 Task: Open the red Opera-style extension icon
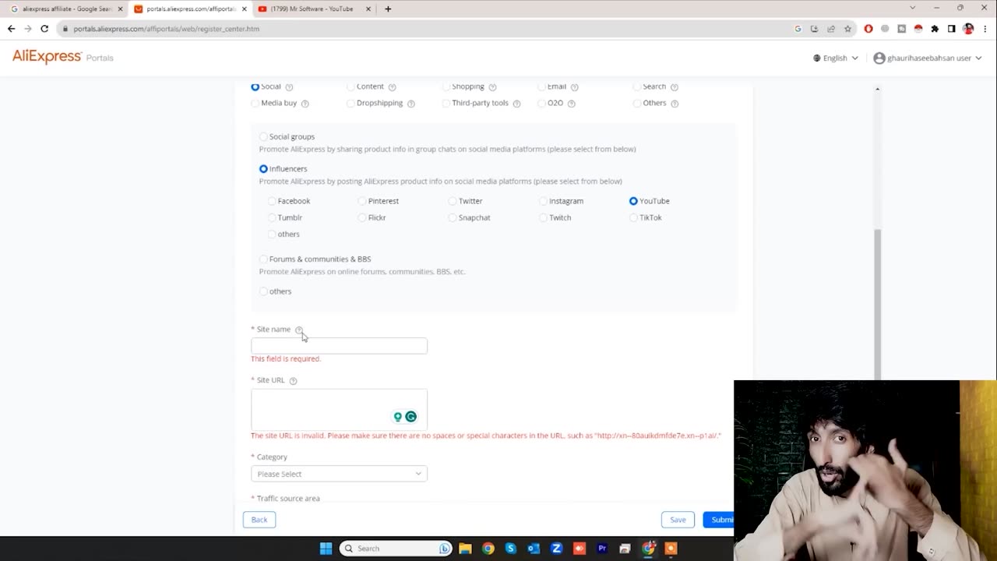(x=868, y=29)
